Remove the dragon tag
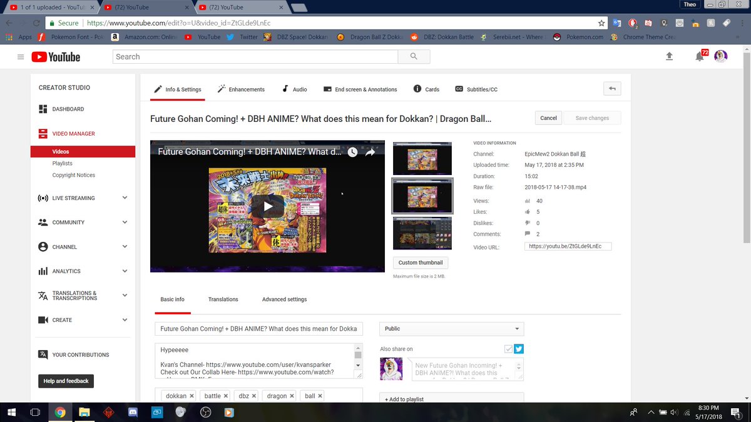The image size is (751, 422). point(292,396)
